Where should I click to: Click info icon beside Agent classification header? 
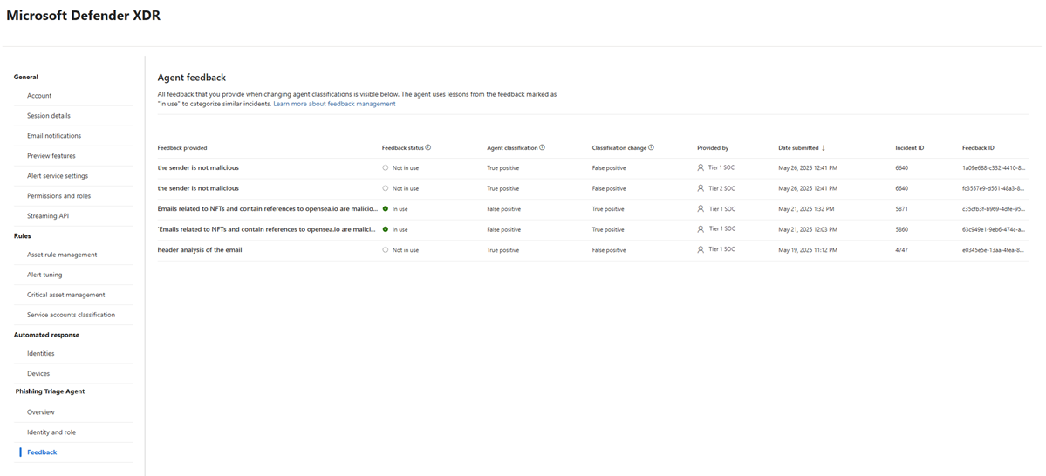543,148
